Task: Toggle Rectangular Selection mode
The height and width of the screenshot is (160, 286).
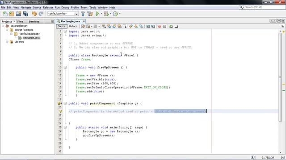Action: (x=125, y=27)
